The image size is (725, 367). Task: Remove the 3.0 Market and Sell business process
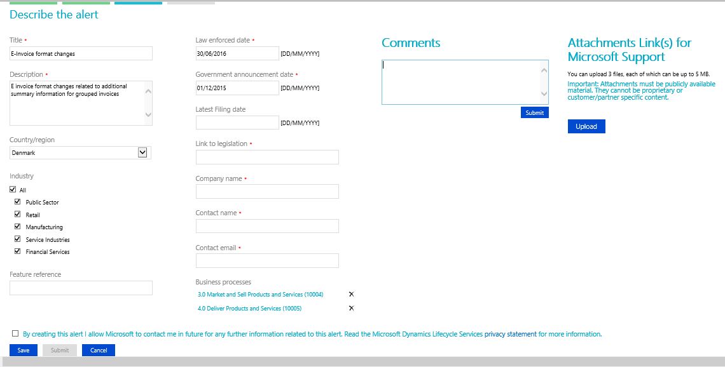click(350, 295)
